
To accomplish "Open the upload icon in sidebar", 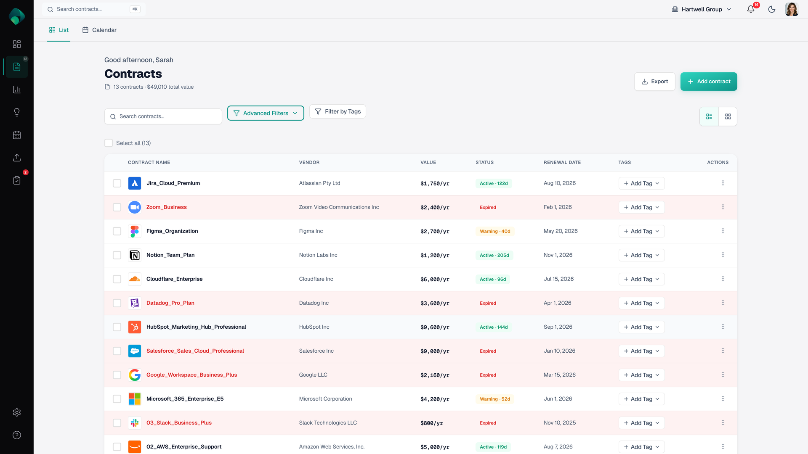I will [x=17, y=158].
